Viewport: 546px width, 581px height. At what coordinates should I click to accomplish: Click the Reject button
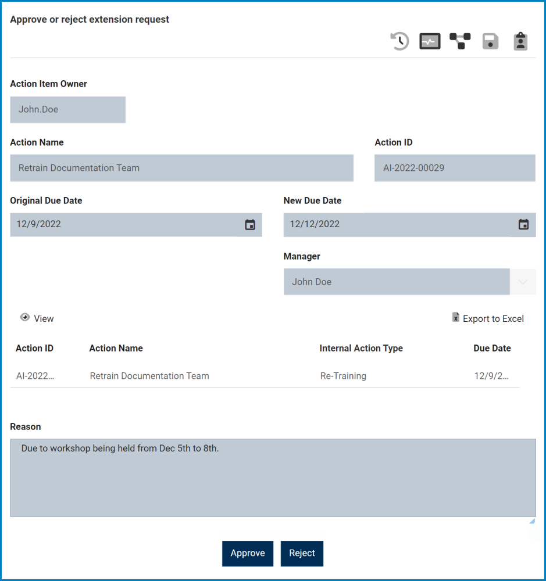click(x=302, y=553)
